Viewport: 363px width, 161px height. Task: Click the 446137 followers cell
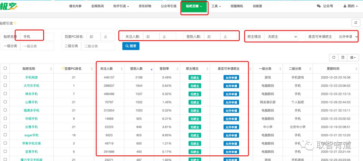[x=109, y=78]
